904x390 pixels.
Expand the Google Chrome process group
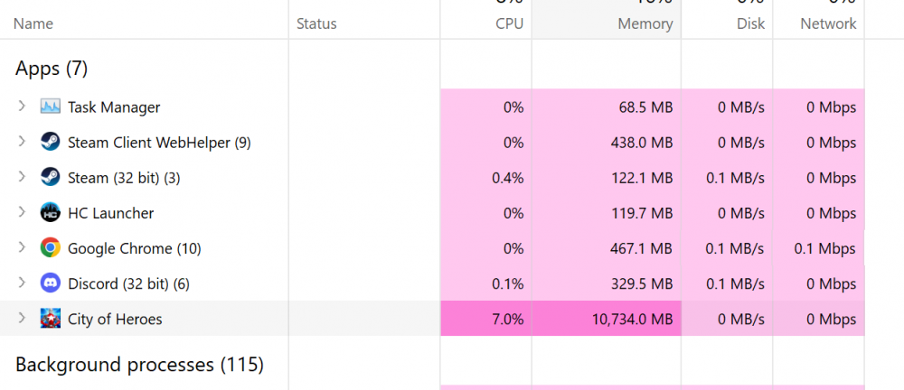[x=22, y=248]
